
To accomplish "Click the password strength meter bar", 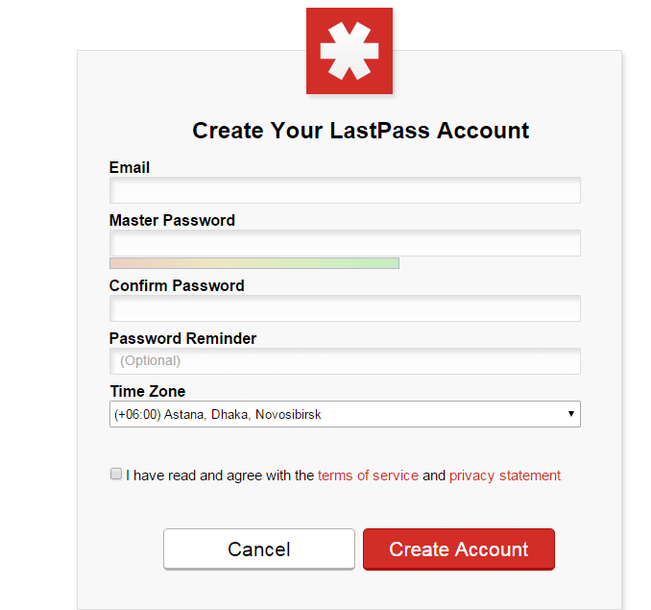I will [254, 263].
